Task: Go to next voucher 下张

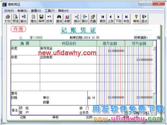Action: click(119, 19)
